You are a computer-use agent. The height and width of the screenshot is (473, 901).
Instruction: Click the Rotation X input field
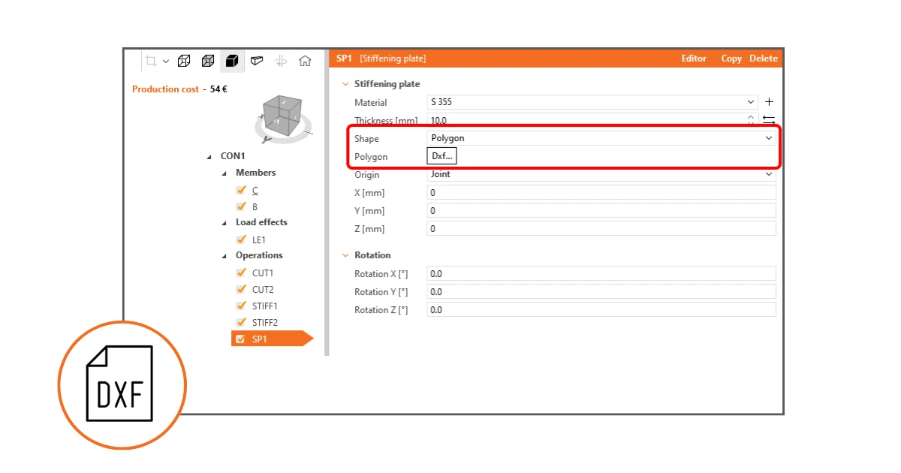click(601, 274)
